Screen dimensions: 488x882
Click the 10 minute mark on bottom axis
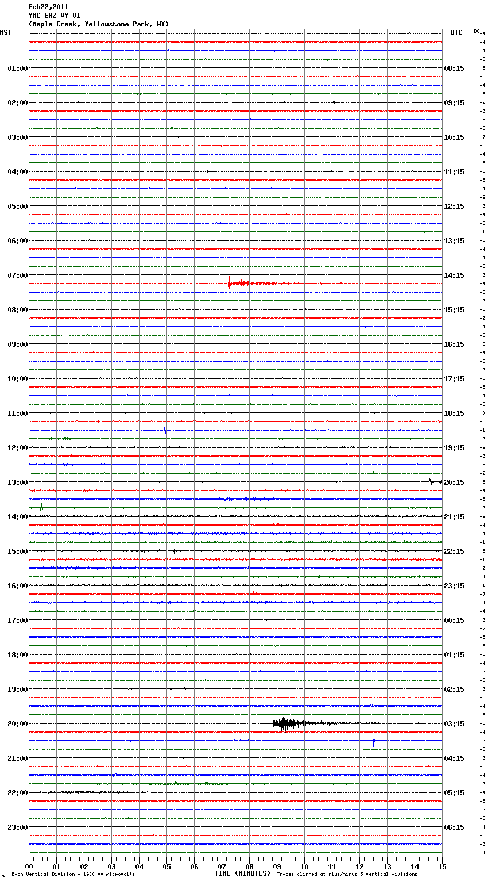coord(304,866)
